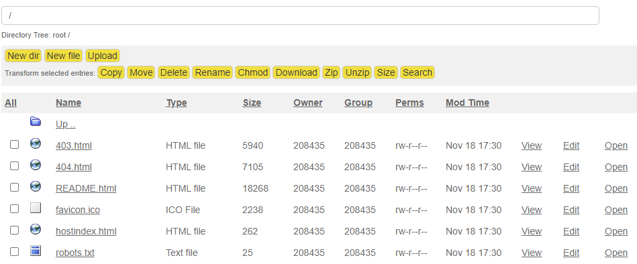Check the box for 403.html
637x264 pixels.
click(x=14, y=144)
